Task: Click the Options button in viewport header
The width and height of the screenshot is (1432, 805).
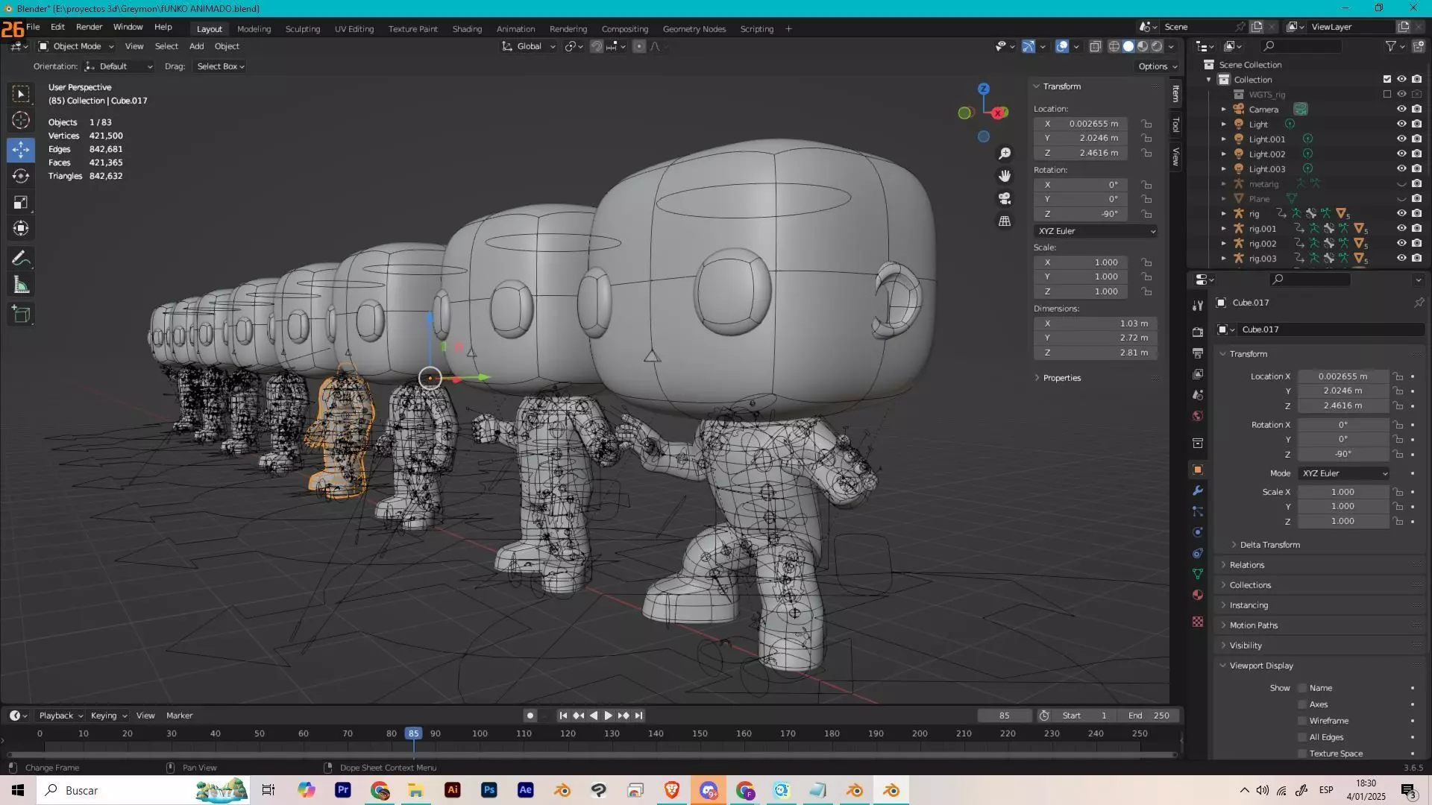Action: pyautogui.click(x=1158, y=66)
